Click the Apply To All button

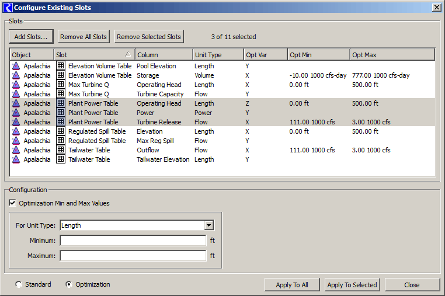tap(292, 285)
